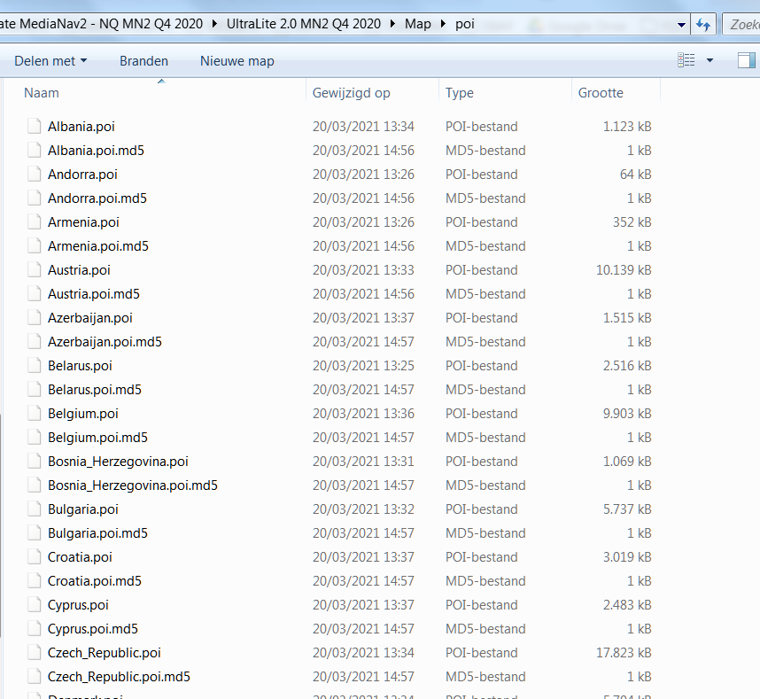Click the Cyprus.poi.md5 file name
Viewport: 760px width, 699px height.
coord(93,629)
